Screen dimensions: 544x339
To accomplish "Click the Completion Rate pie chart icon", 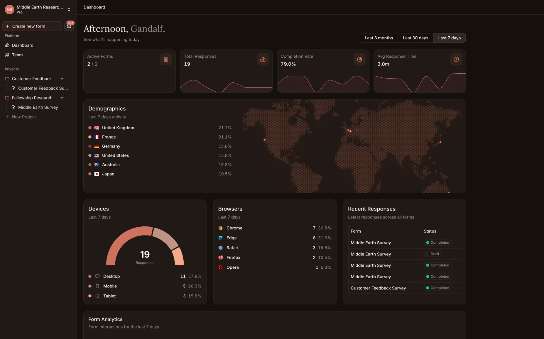I will tap(359, 59).
